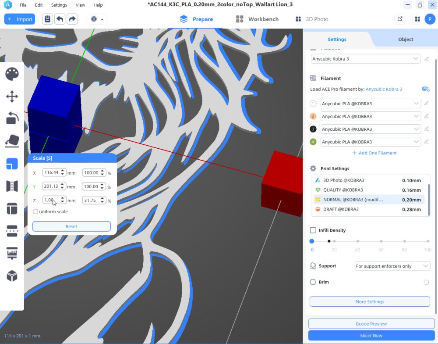Enable the Brim checkbox
Viewport: 438px width, 344px height.
tap(426, 282)
